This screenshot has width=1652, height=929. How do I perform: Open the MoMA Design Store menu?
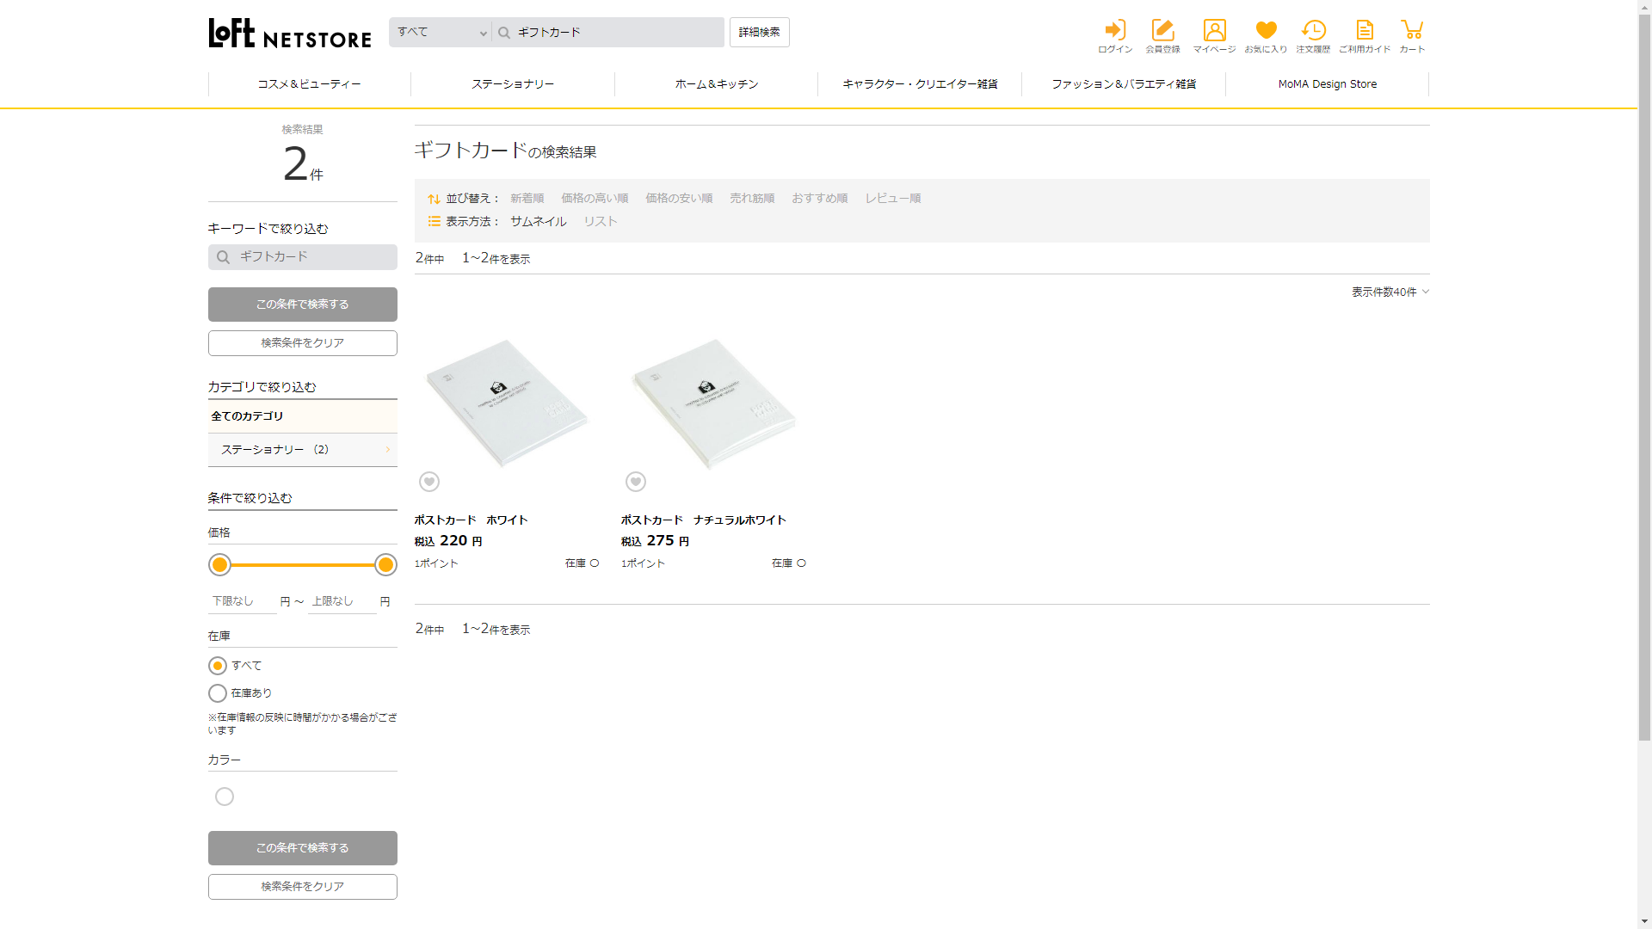click(1327, 84)
